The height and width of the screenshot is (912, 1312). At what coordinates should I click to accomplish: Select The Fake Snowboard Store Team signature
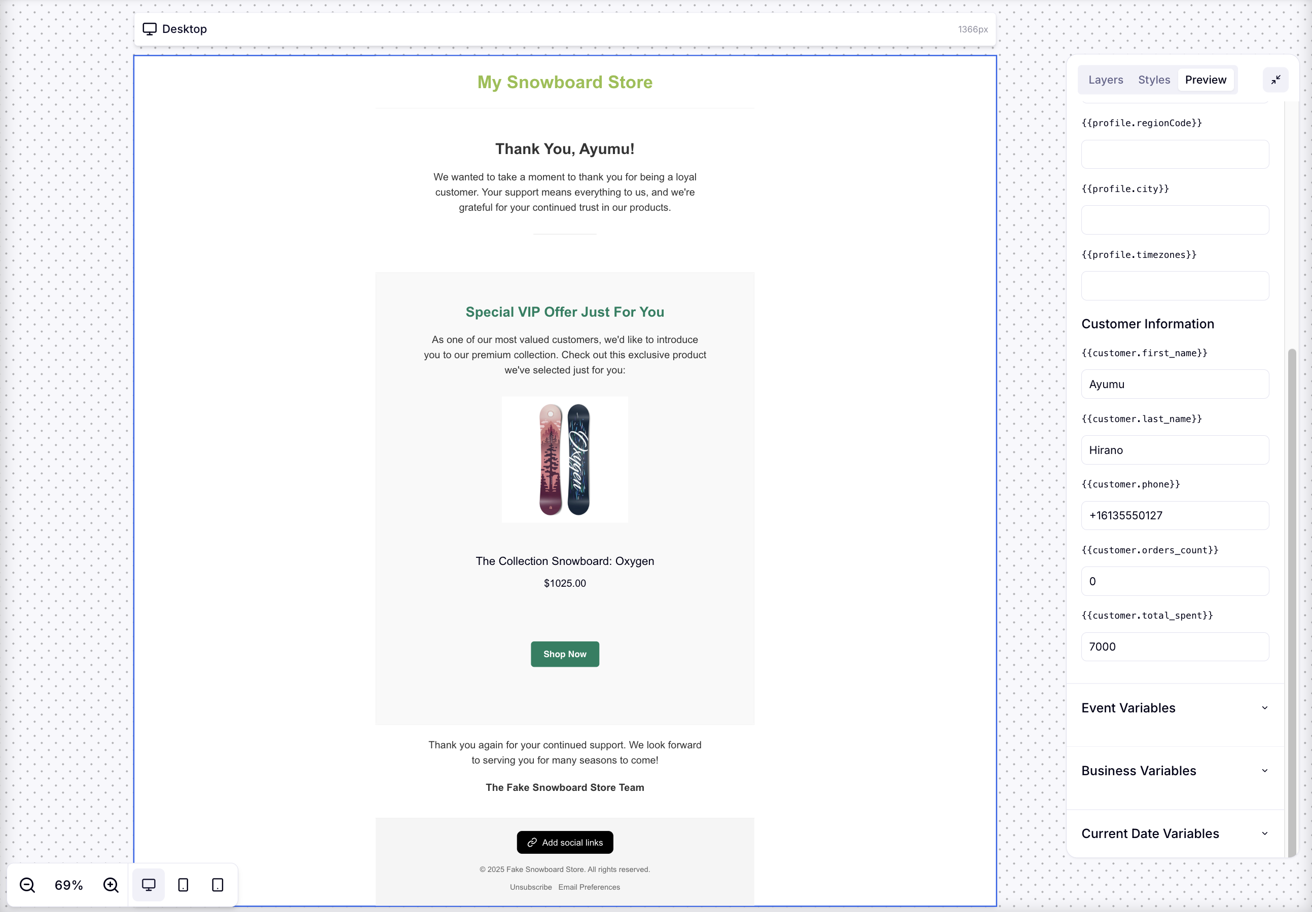click(x=565, y=787)
